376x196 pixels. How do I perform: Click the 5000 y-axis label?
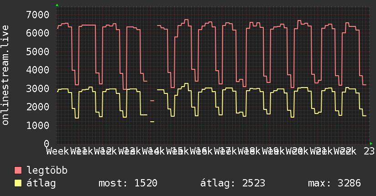[38, 52]
